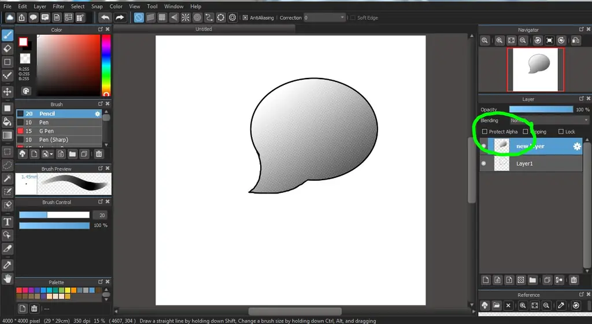Float the Color panel with popout icon
592x324 pixels.
(x=101, y=29)
